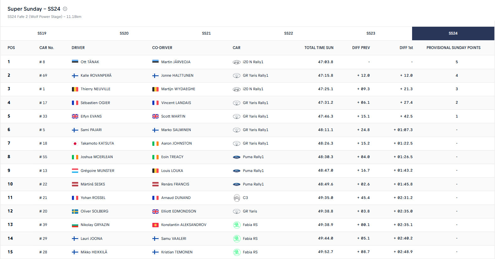Viewport: 495px width, 259px height.
Task: View the SS22 stage tab
Action: point(289,33)
